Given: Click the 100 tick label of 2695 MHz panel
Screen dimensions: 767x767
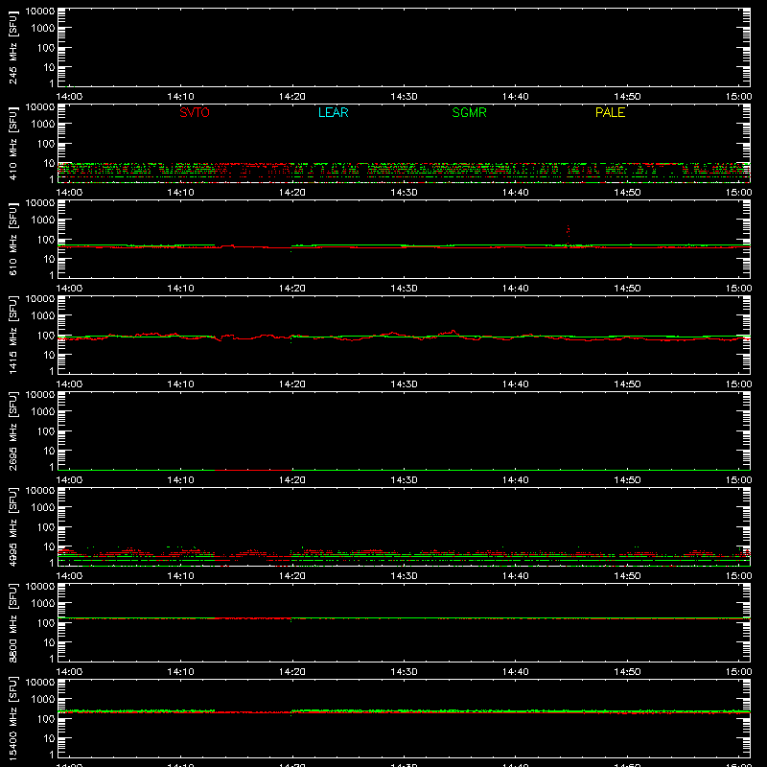Looking at the screenshot, I should point(46,431).
